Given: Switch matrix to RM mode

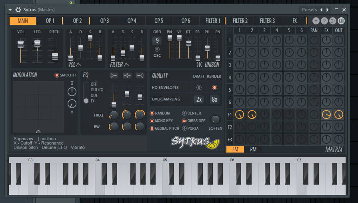Looking at the screenshot, I should click(x=253, y=149).
